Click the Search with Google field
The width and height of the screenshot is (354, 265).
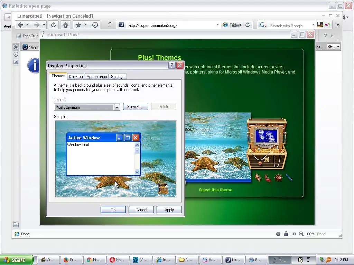point(289,26)
